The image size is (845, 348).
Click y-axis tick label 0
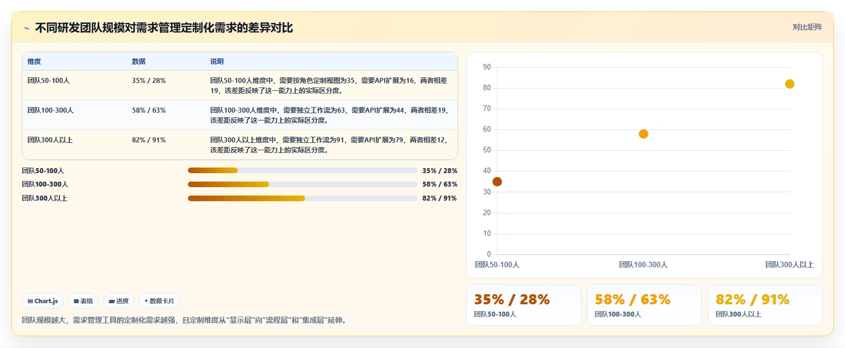coord(489,254)
